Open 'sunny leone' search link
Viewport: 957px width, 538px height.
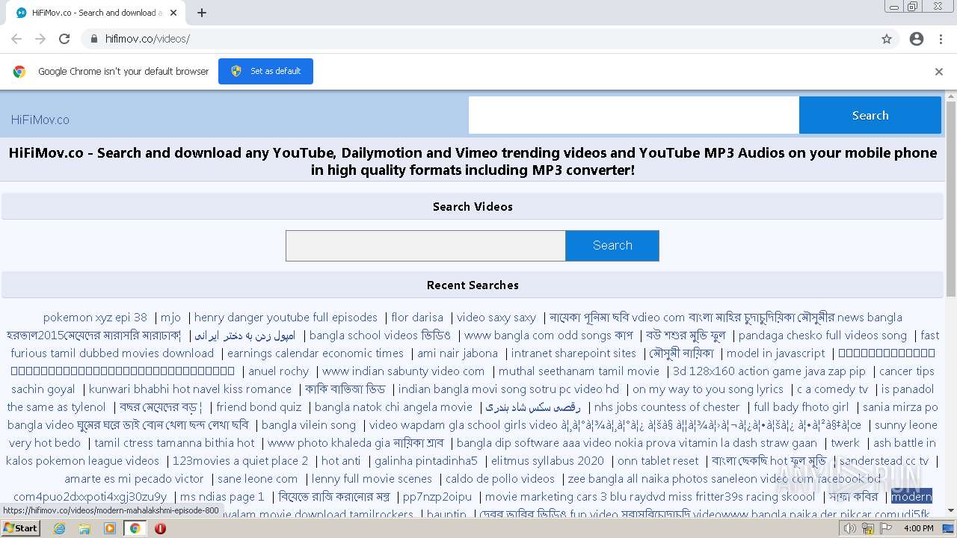tap(906, 425)
